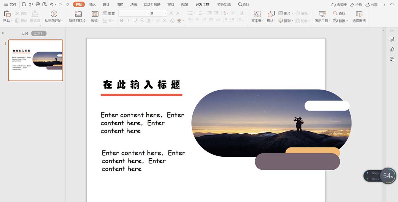Collapse the slide panel with double chevron
The height and width of the screenshot is (202, 398).
[x=3, y=33]
